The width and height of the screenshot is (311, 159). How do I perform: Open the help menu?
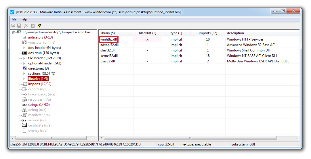[x=24, y=19]
